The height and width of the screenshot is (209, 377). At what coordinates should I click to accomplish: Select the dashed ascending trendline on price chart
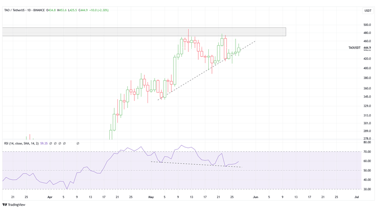[x=206, y=70]
